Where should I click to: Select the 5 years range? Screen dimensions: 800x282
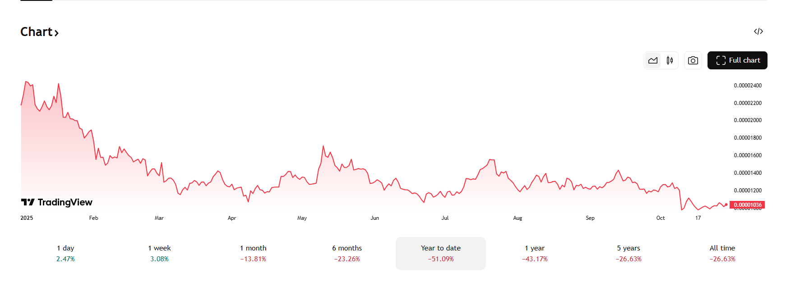pyautogui.click(x=629, y=253)
